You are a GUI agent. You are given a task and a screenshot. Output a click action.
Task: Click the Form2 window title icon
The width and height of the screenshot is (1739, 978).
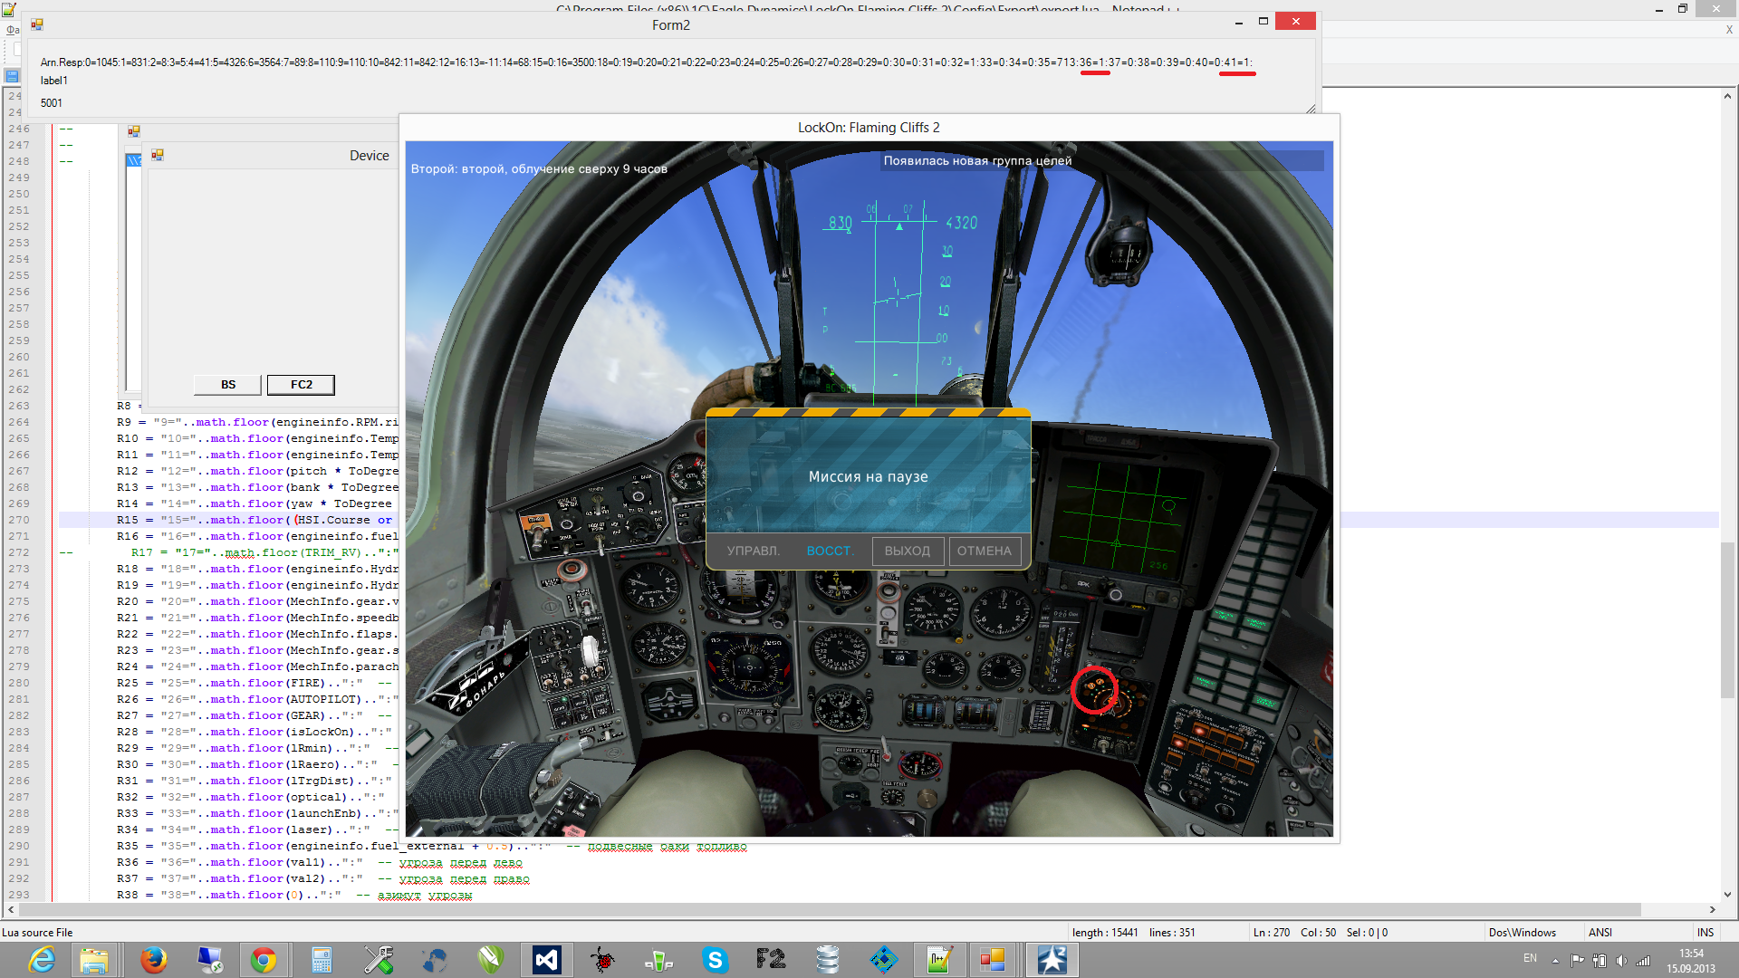click(x=37, y=25)
